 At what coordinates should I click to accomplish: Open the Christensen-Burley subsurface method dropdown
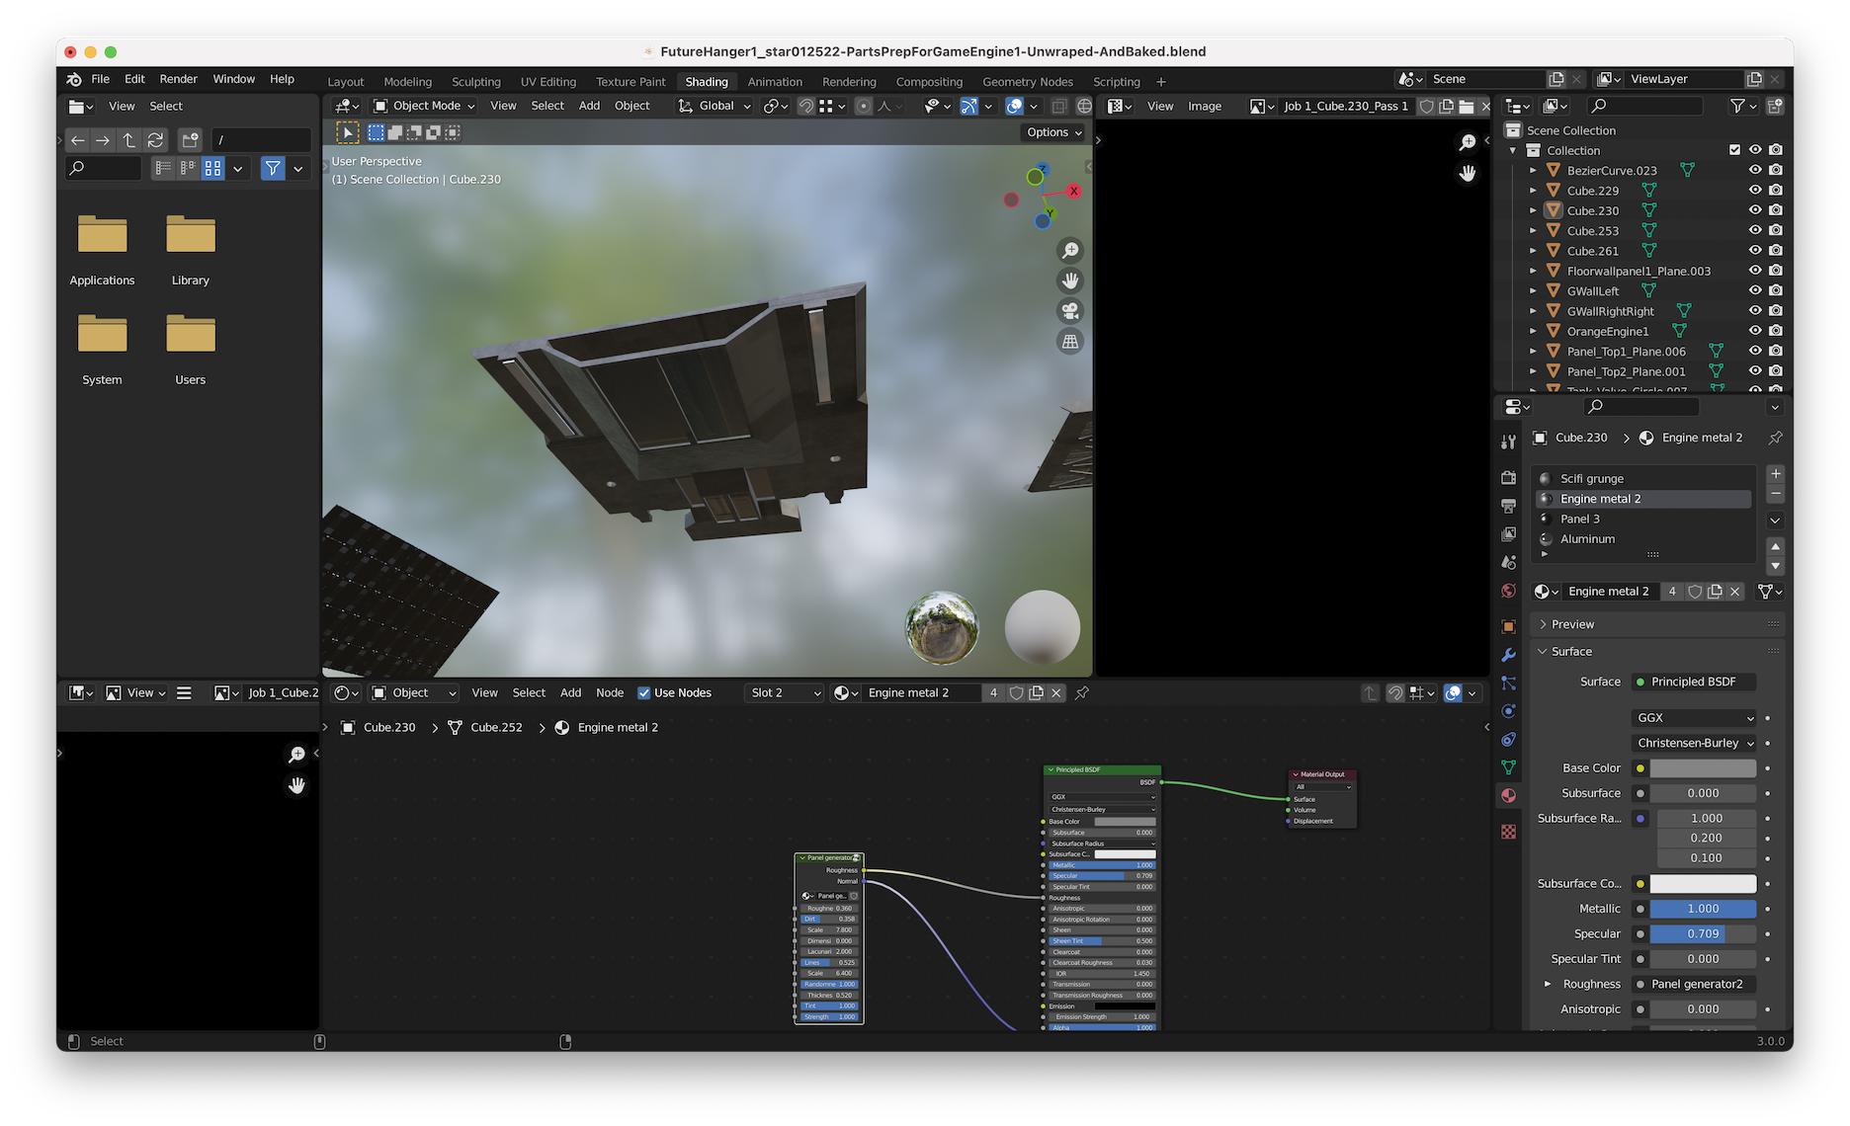(x=1694, y=743)
